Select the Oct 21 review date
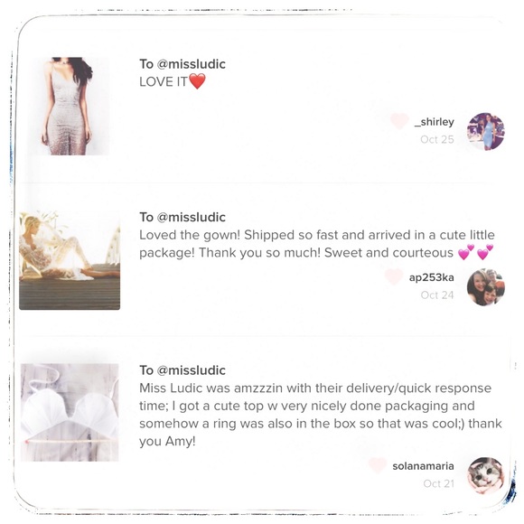Image resolution: width=524 pixels, height=524 pixels. [438, 483]
